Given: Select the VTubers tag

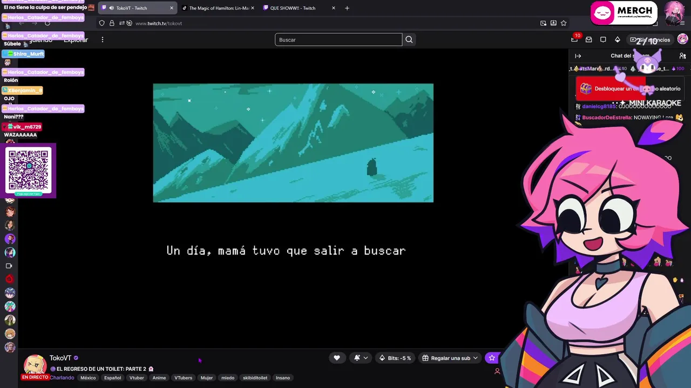Looking at the screenshot, I should click(183, 378).
